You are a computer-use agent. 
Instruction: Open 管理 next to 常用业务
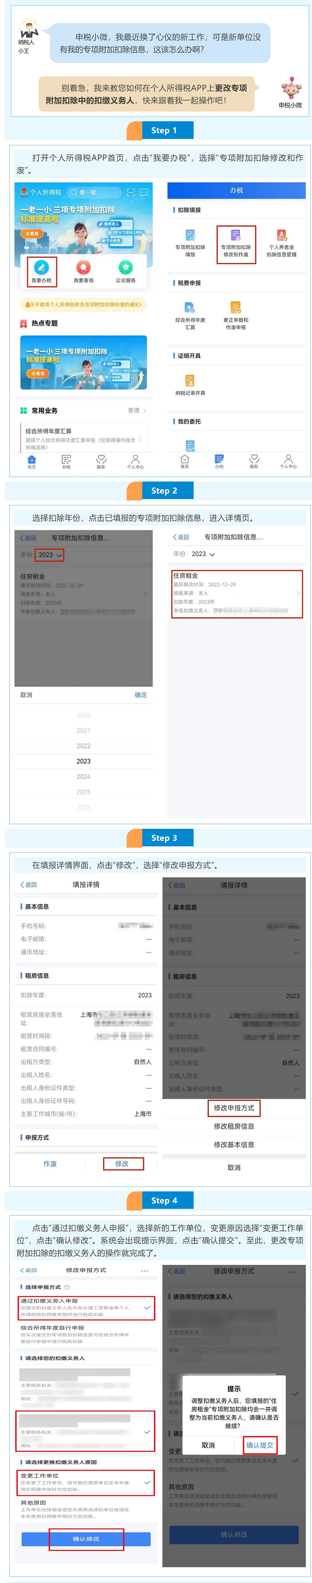pos(137,410)
